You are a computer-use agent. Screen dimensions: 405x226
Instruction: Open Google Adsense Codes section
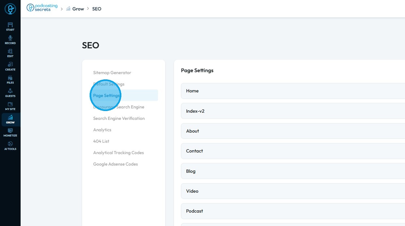pos(115,164)
